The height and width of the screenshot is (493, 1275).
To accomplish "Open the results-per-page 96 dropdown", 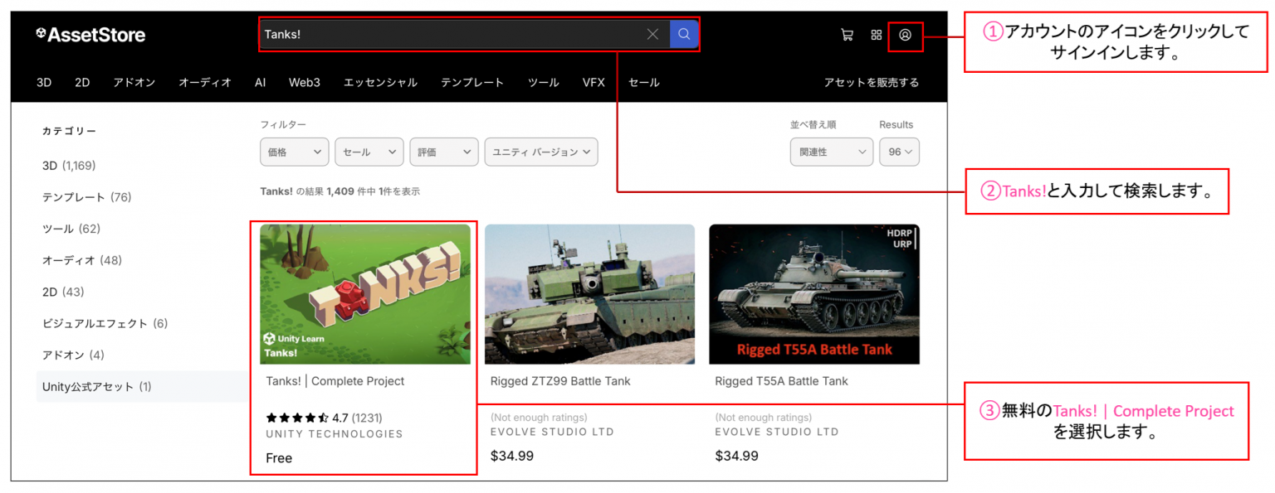I will [x=899, y=152].
